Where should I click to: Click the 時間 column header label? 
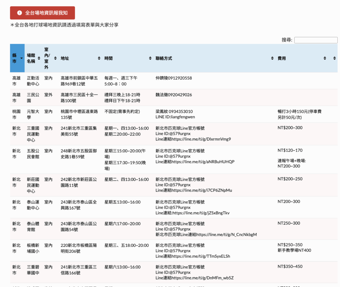[109, 58]
